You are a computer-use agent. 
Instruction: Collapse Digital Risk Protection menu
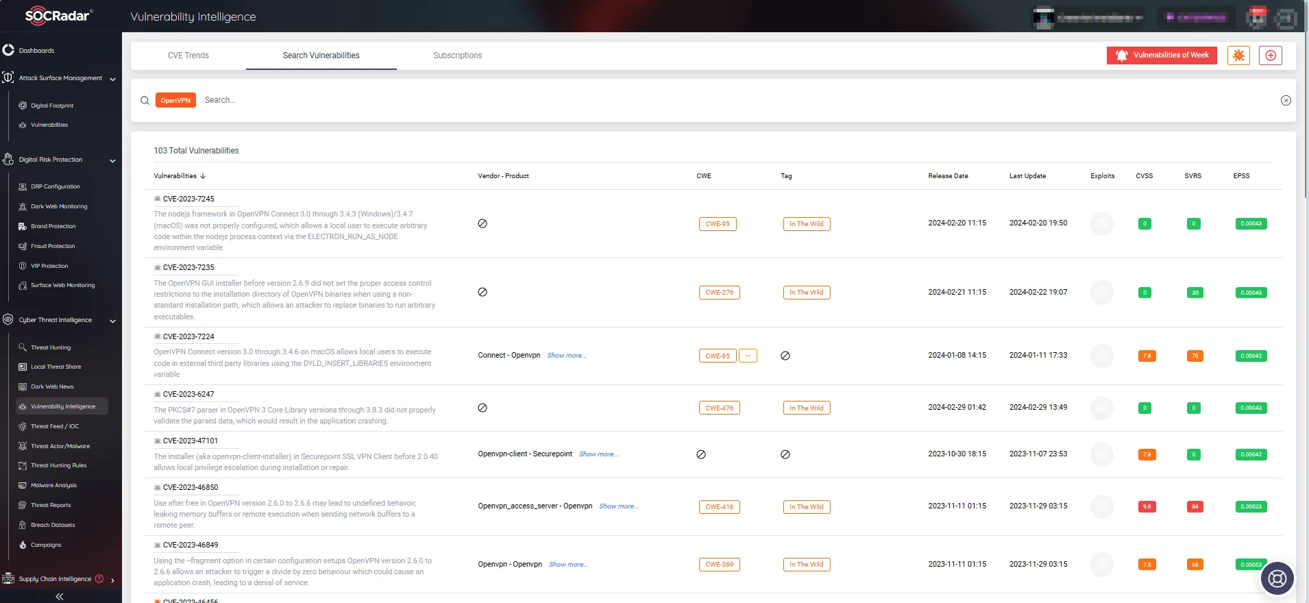[x=112, y=160]
